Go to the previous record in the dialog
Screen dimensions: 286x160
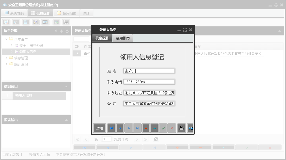[120, 128]
